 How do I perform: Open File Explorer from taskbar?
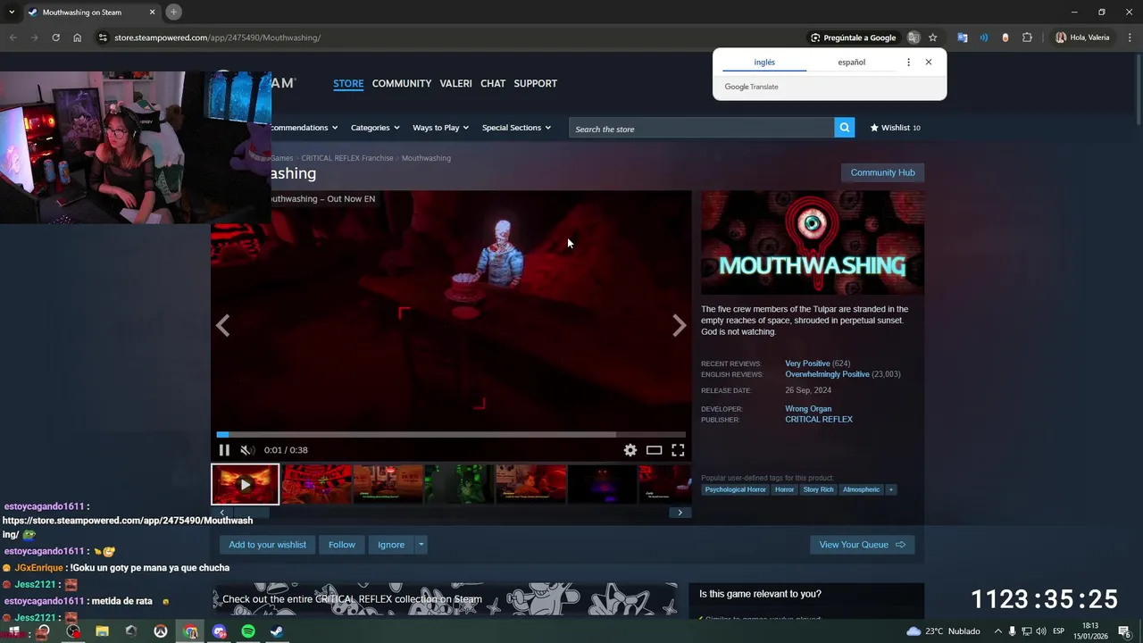tap(102, 631)
